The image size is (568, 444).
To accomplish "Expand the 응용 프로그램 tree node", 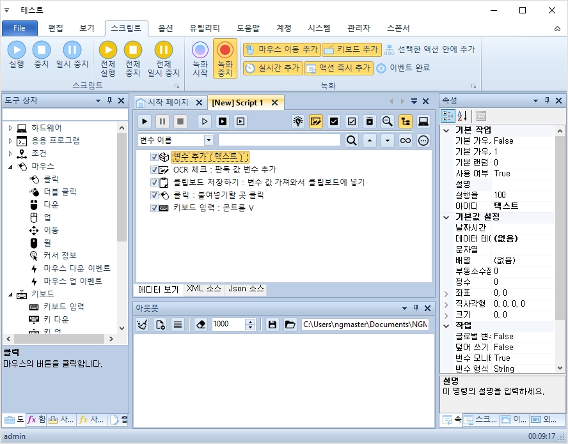I will [x=10, y=141].
